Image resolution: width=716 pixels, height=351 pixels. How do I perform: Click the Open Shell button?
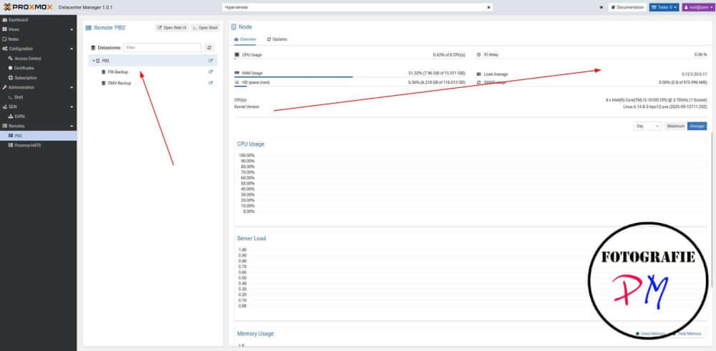coord(205,28)
